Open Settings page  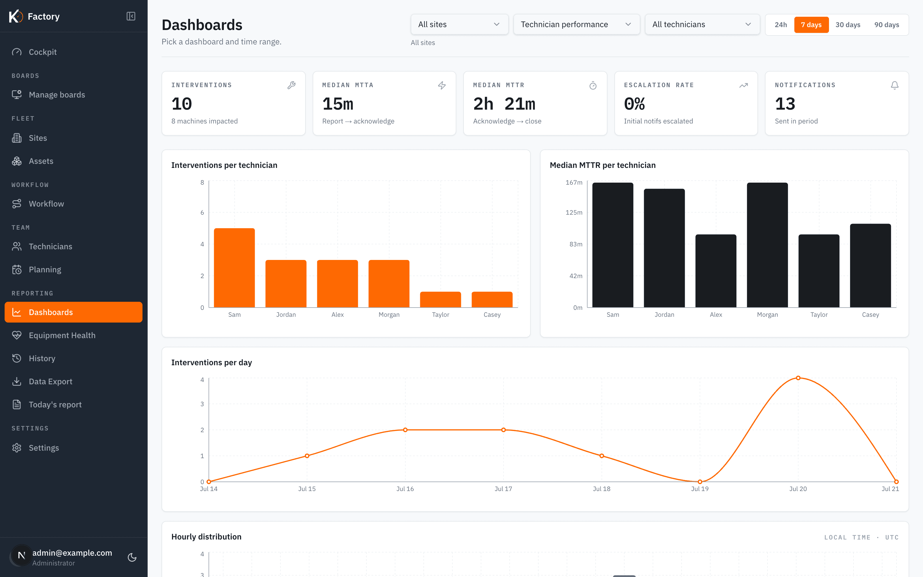click(73, 448)
